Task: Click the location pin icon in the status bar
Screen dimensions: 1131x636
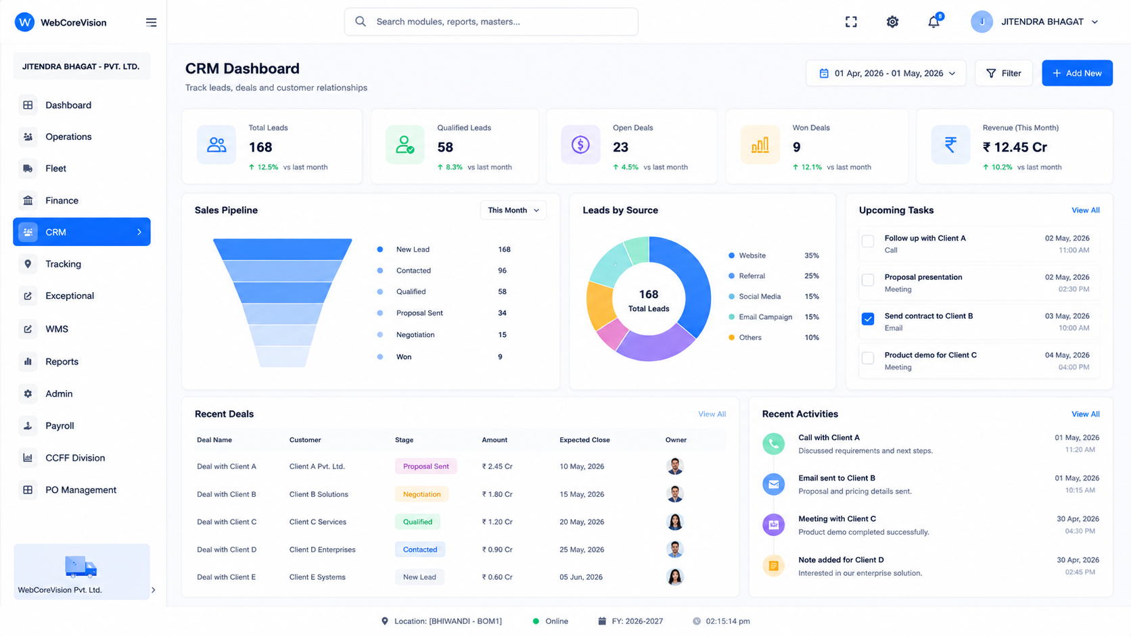Action: tap(385, 621)
